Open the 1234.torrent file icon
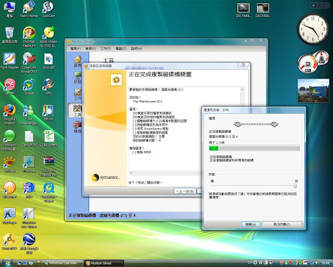This screenshot has height=267, width=333. (x=48, y=139)
